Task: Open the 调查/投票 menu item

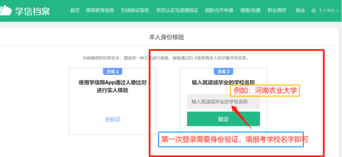Action: 250,10
